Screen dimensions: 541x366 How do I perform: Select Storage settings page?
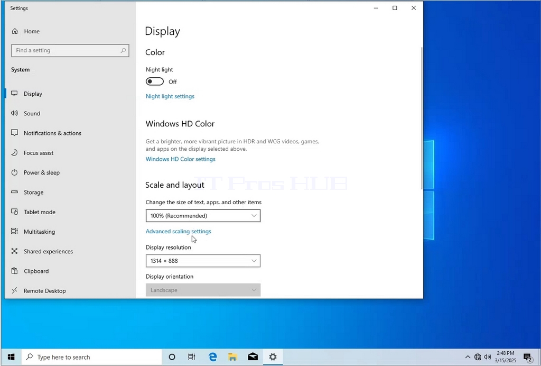click(x=70, y=192)
